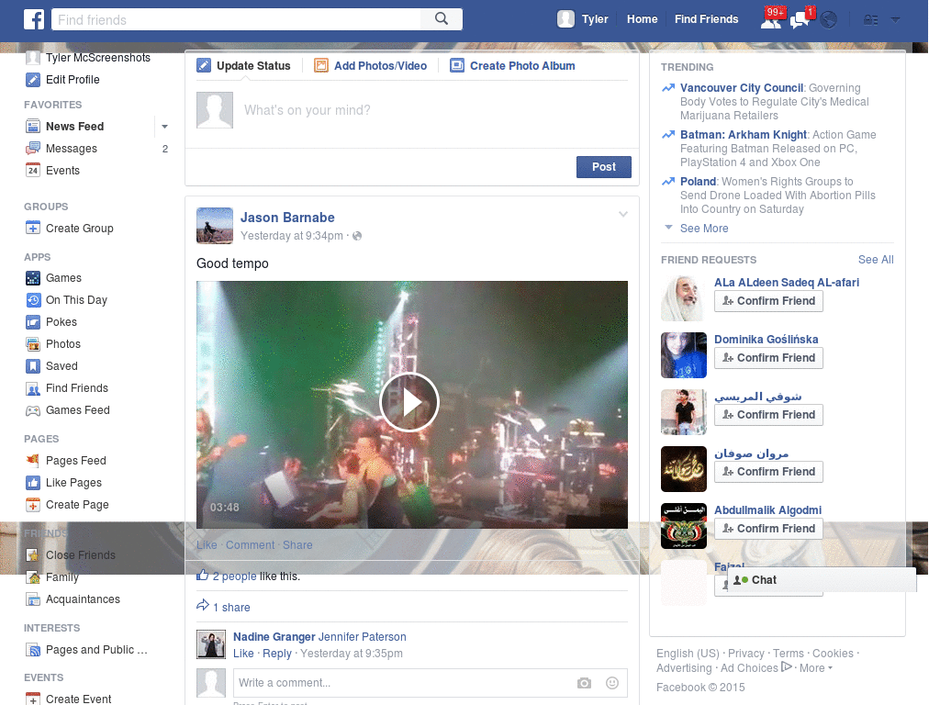Click the camera icon in the comment box
Viewport: 940px width, 705px height.
point(584,683)
